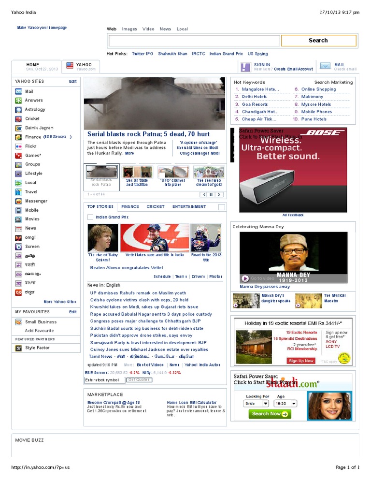Click the Yahoo Sign In icon
371x495 pixels.
click(245, 67)
